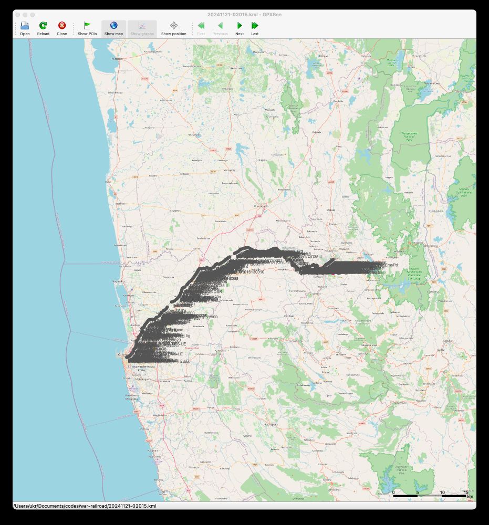This screenshot has width=489, height=525.
Task: Click the grayed-out Show graphs icon
Action: [142, 26]
